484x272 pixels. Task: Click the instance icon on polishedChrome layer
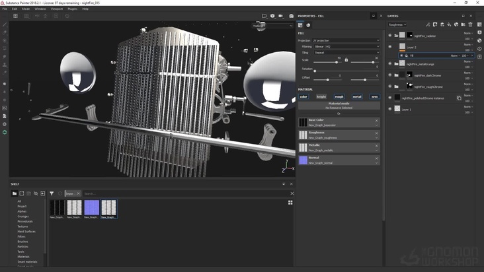pos(459,98)
